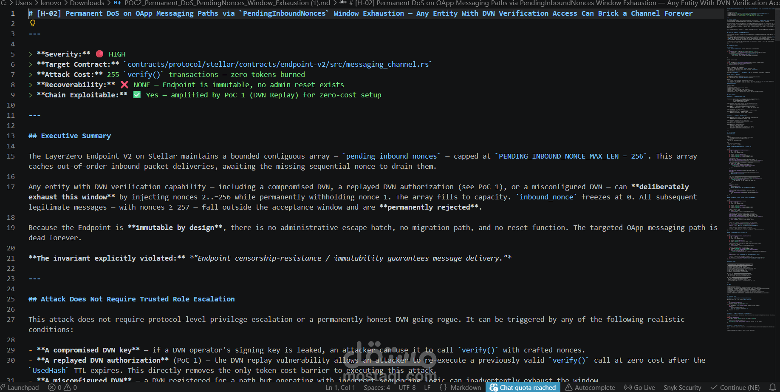The image size is (780, 392).
Task: Click line number 13 in the gutter
Action: point(11,136)
